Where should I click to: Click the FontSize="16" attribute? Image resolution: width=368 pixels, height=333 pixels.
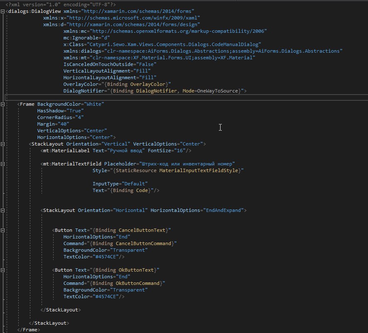point(167,151)
